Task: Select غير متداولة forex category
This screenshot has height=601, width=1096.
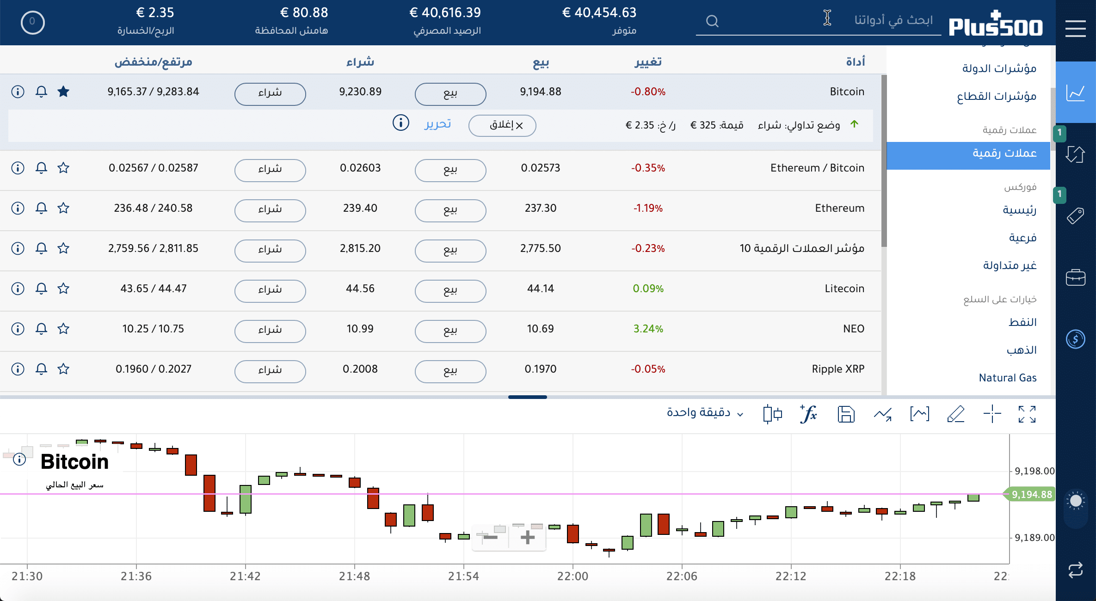Action: 1010,265
